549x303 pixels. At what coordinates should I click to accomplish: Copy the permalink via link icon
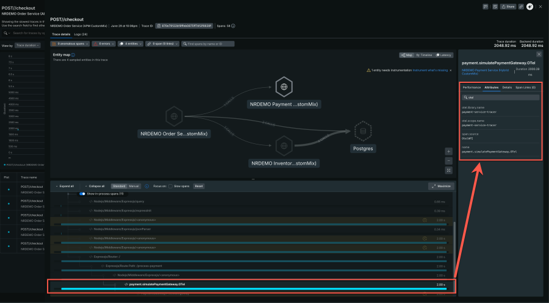tap(521, 7)
